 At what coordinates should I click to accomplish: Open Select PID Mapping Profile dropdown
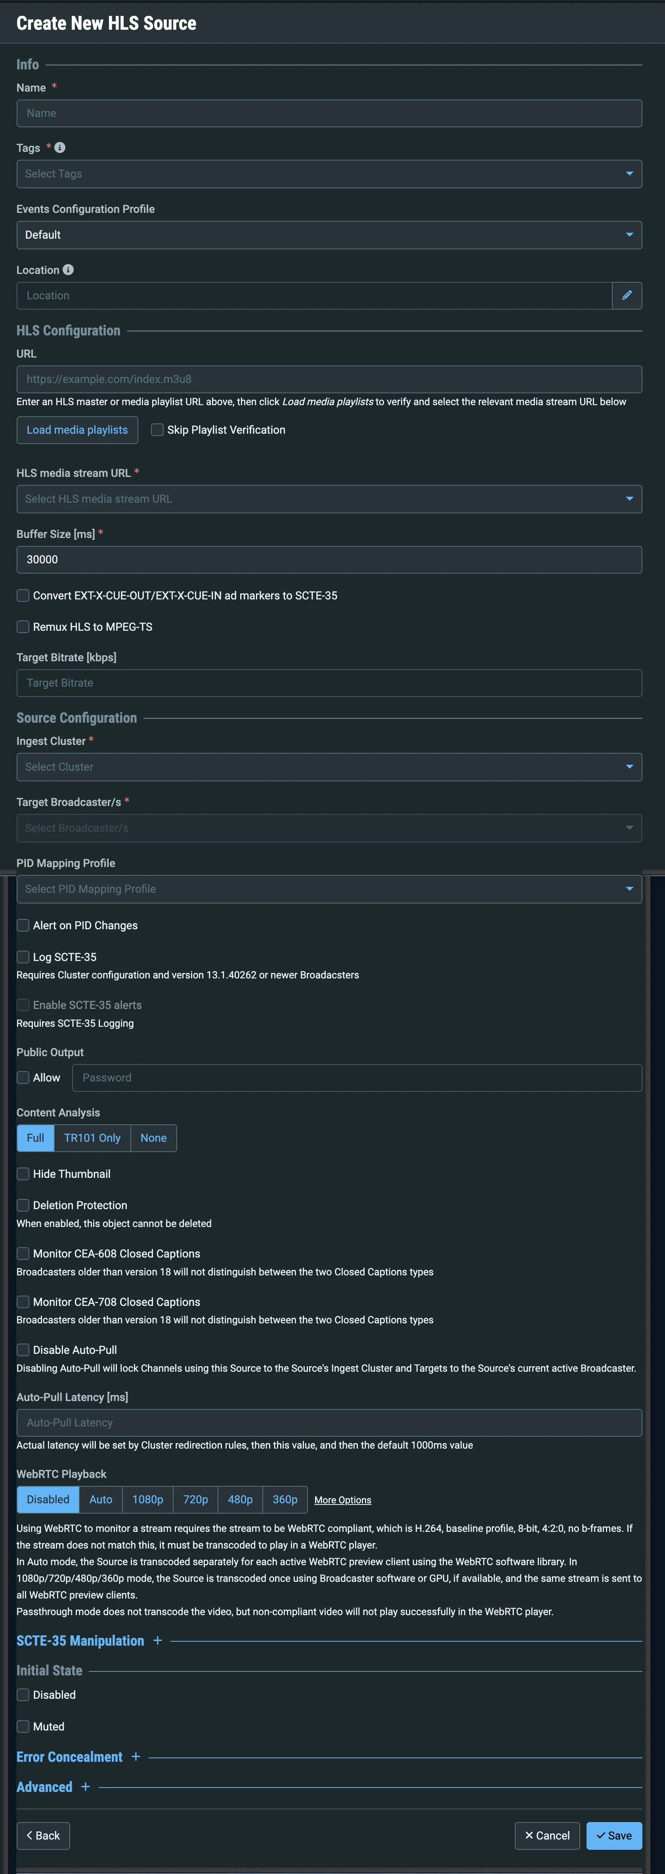tap(329, 889)
